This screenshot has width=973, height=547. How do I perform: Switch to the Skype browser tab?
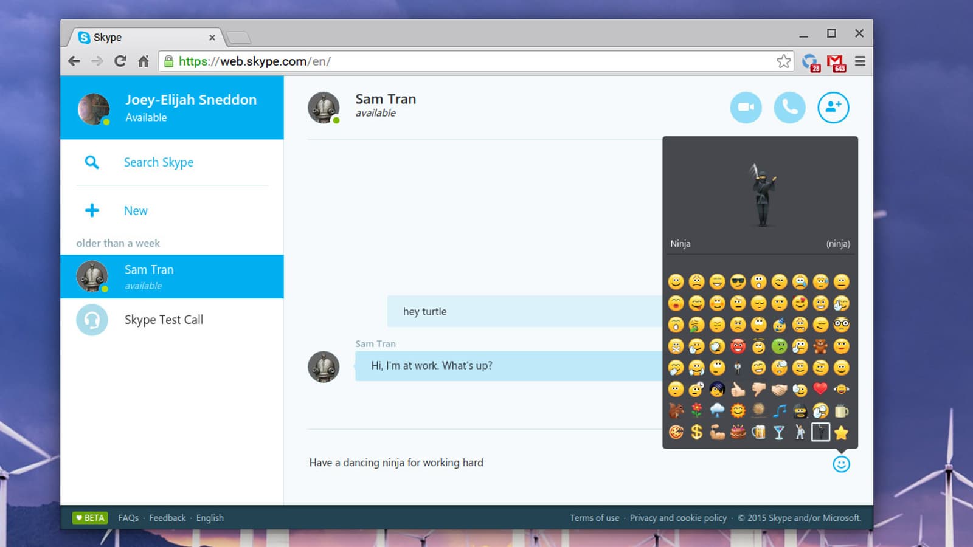(x=144, y=37)
